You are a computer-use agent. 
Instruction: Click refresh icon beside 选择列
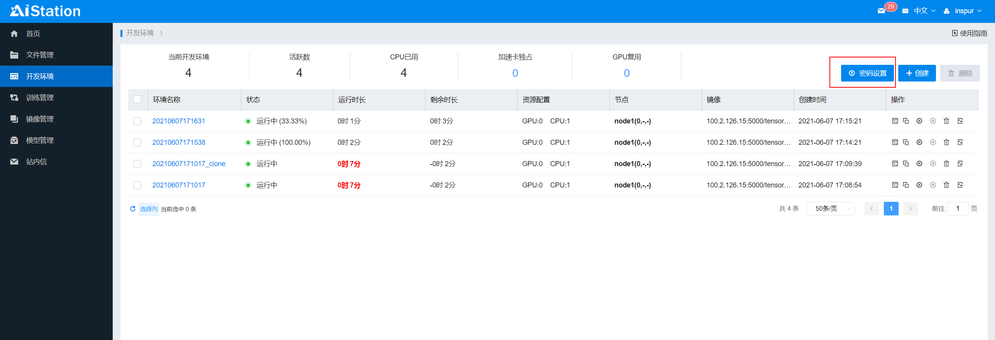pos(133,209)
